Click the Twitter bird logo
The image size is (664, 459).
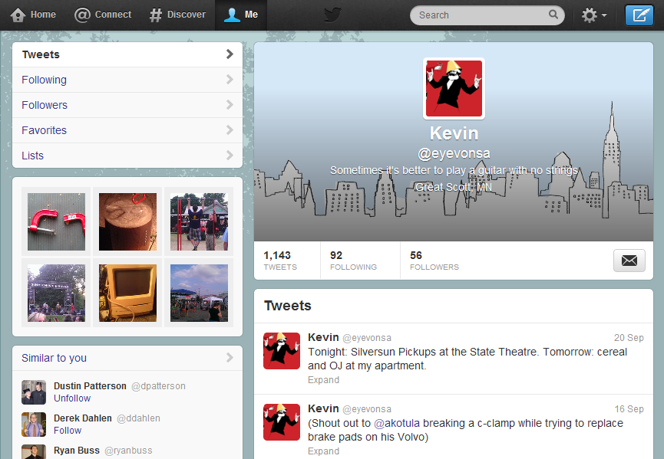pyautogui.click(x=332, y=15)
